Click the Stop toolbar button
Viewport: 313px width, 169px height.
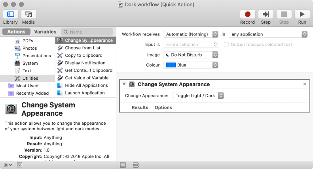point(284,14)
